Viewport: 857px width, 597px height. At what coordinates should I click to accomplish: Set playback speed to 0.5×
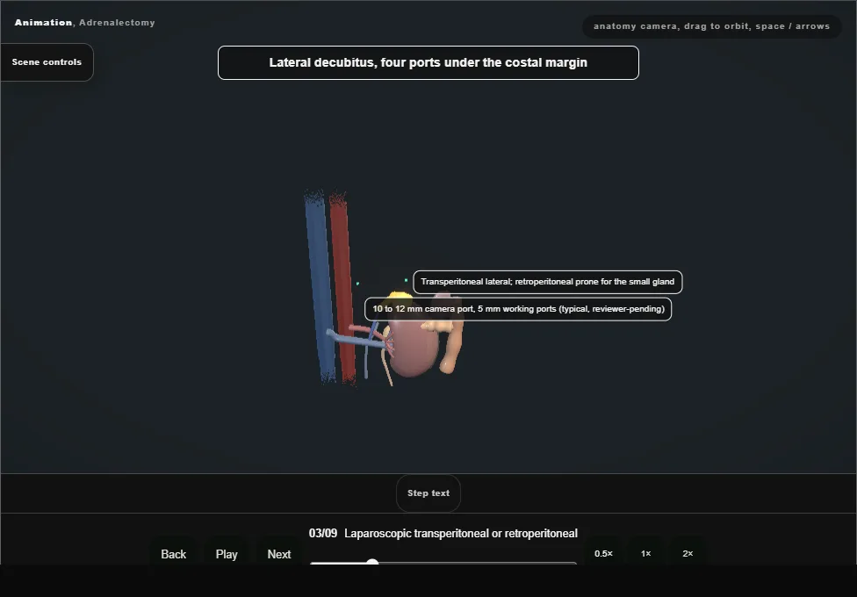[603, 554]
